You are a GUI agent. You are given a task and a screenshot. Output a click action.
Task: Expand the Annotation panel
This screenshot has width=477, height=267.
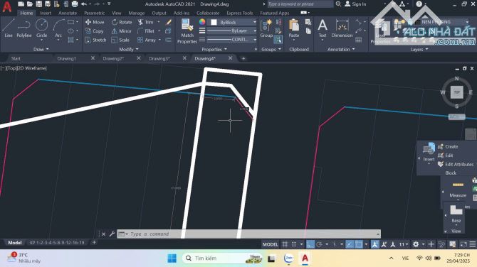click(341, 49)
